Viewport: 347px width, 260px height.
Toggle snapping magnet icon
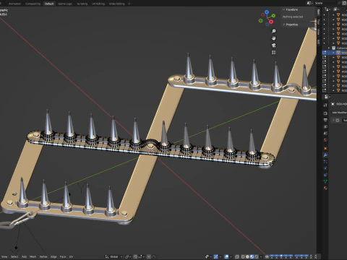[135, 256]
